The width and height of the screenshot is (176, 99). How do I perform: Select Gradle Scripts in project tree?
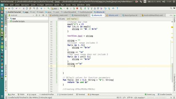click(18, 21)
